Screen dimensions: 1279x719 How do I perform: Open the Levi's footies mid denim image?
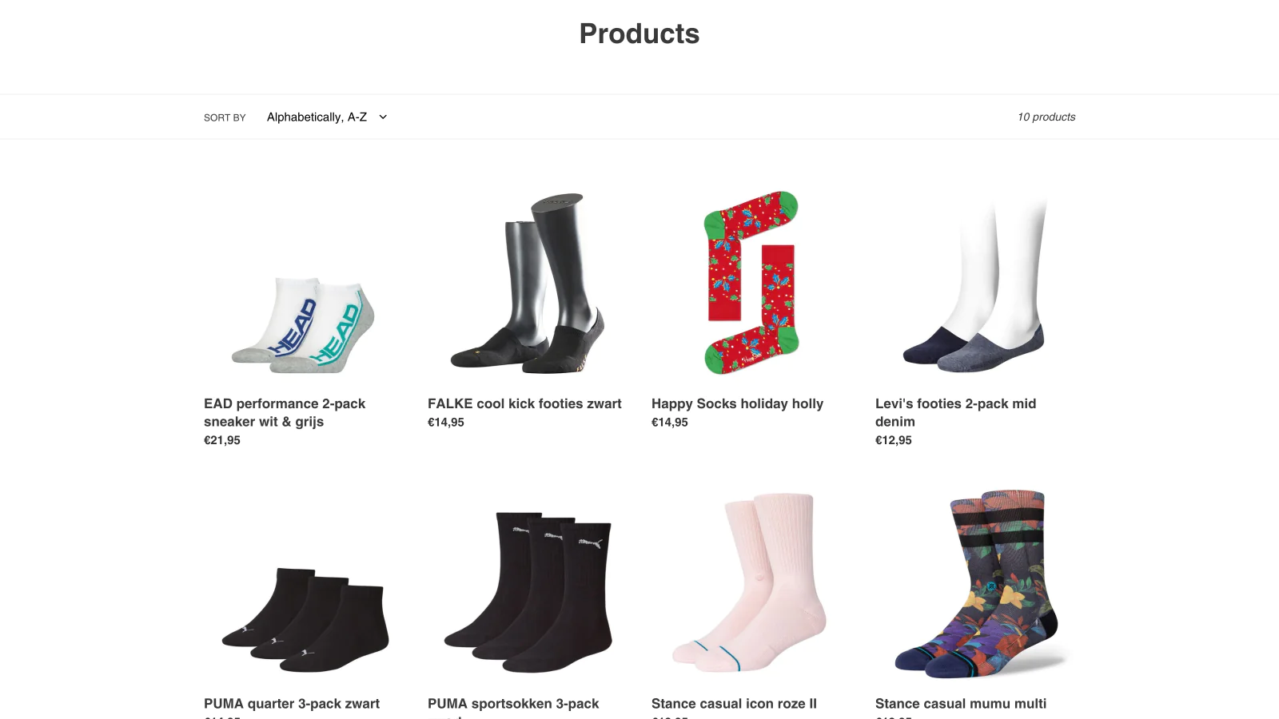[x=975, y=283]
